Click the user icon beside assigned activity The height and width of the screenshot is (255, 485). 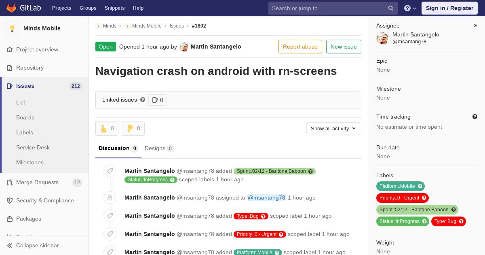[x=110, y=198]
